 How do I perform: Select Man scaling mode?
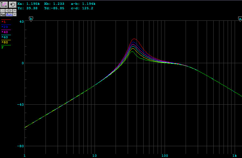(x=3, y=15)
